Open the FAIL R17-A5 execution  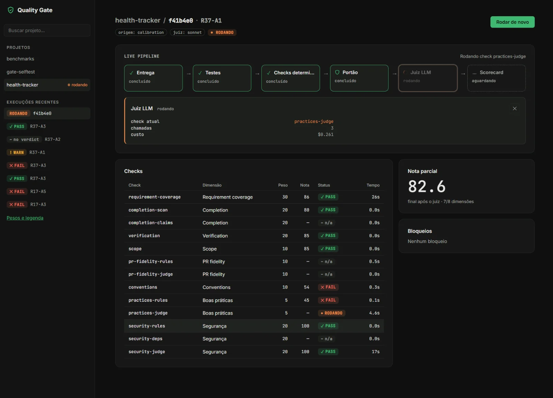pyautogui.click(x=47, y=191)
